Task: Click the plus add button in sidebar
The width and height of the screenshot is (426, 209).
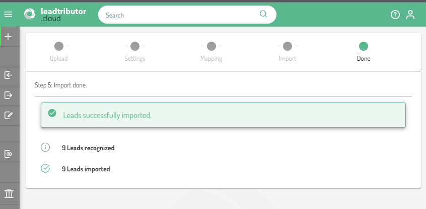Action: click(8, 37)
